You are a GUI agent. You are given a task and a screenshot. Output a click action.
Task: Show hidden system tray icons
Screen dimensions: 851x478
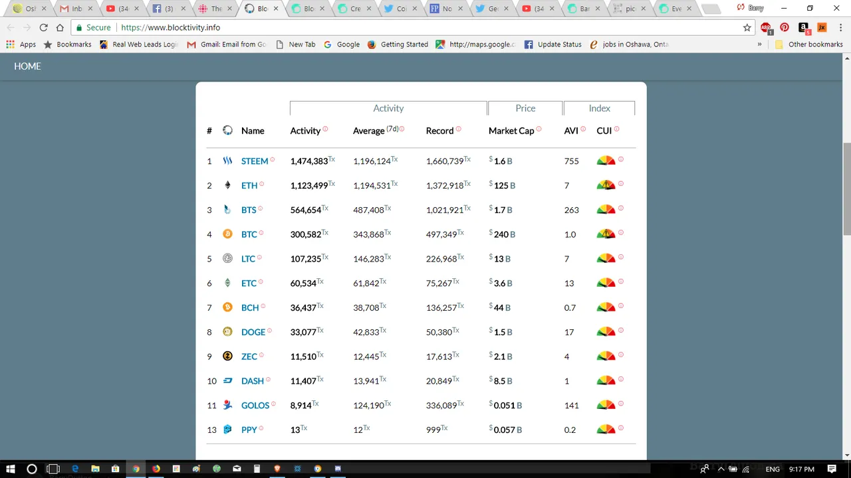click(x=721, y=469)
